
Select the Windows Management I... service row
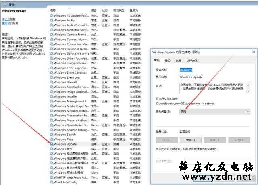(x=95, y=101)
